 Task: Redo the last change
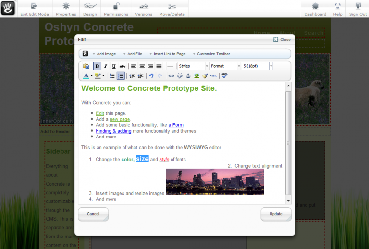click(x=160, y=76)
